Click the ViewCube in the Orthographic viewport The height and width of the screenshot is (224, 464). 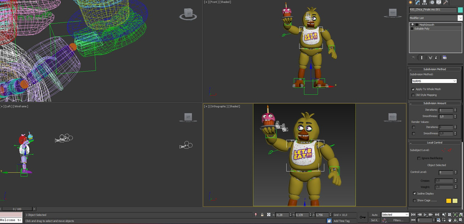[393, 117]
